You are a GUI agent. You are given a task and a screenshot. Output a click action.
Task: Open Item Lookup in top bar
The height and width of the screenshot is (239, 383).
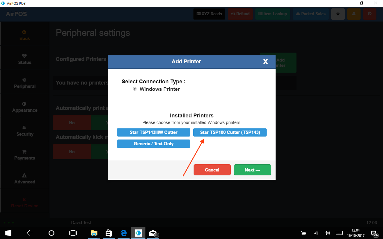[273, 14]
